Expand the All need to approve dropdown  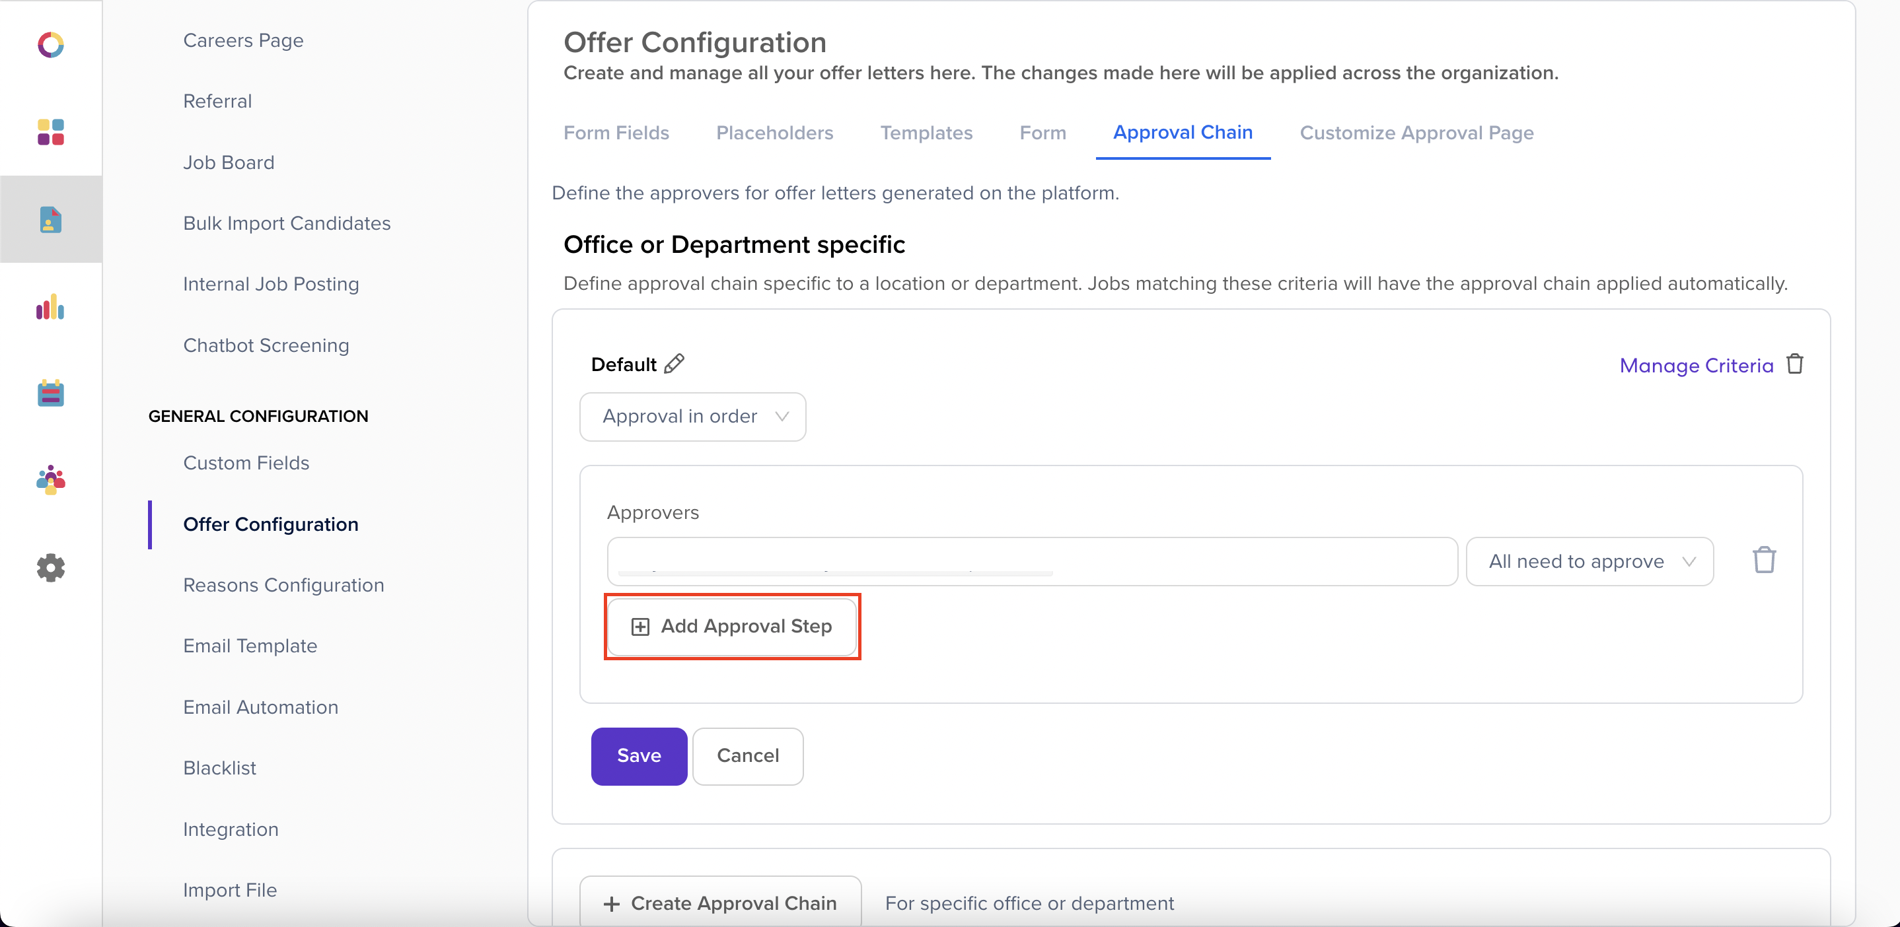pos(1589,561)
